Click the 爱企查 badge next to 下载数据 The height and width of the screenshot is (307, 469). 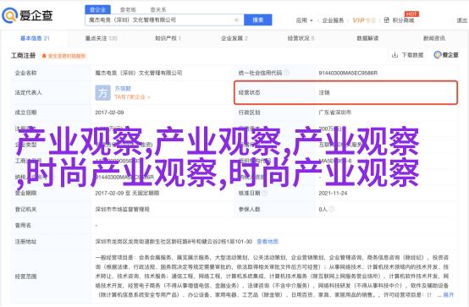pyautogui.click(x=446, y=55)
